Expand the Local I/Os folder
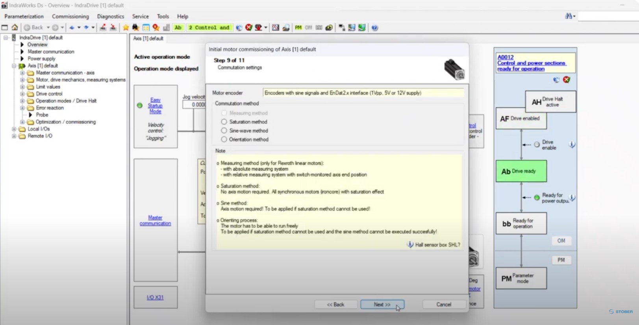The width and height of the screenshot is (639, 325). [x=14, y=129]
